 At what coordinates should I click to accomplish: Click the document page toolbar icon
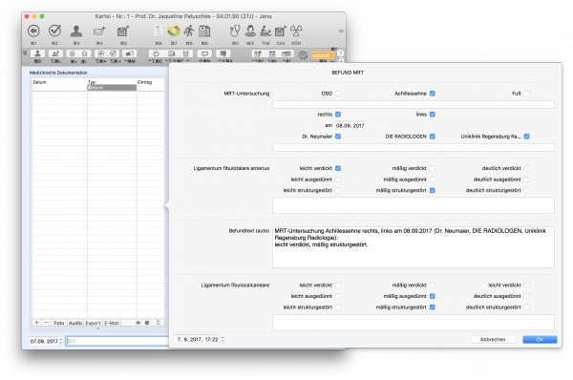pos(159,32)
